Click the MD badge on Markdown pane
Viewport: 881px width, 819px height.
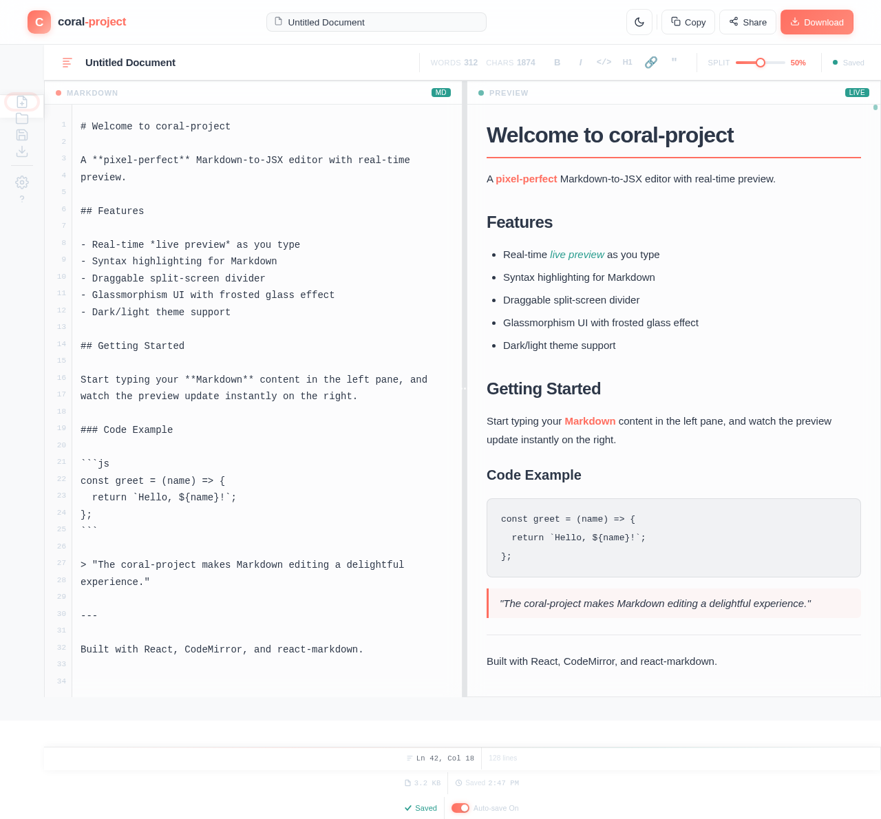(x=441, y=92)
